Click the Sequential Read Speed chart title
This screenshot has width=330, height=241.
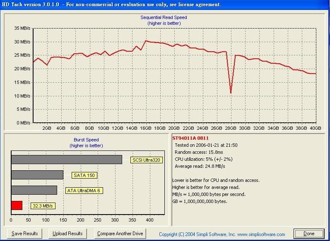click(x=164, y=17)
